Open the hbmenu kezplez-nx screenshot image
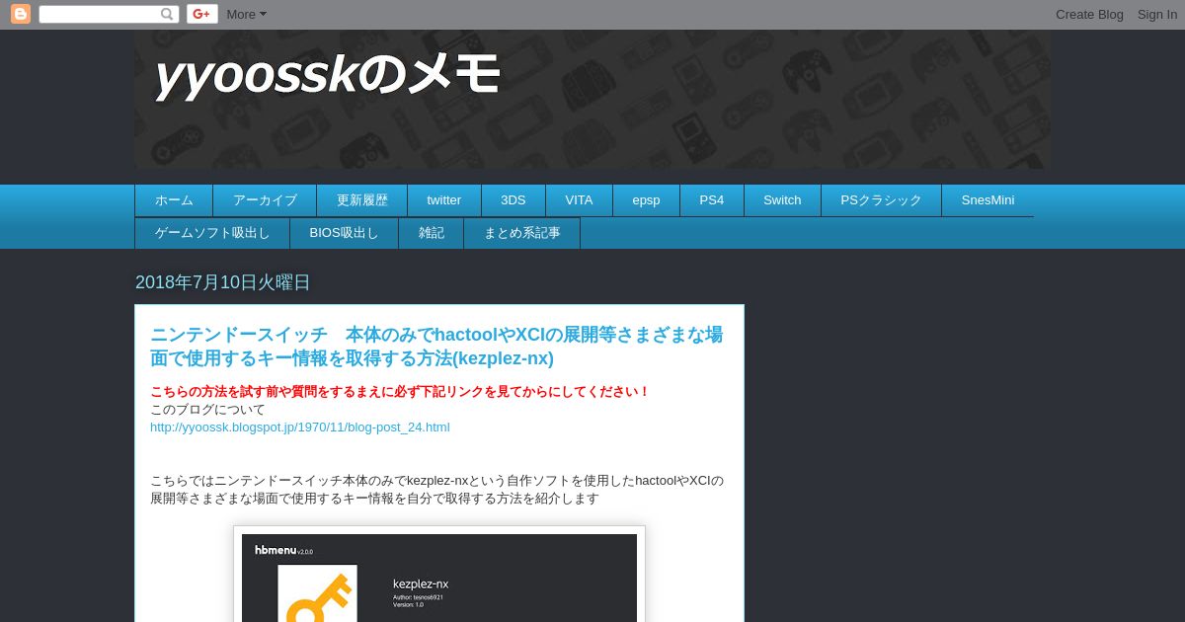1185x622 pixels. [x=439, y=575]
